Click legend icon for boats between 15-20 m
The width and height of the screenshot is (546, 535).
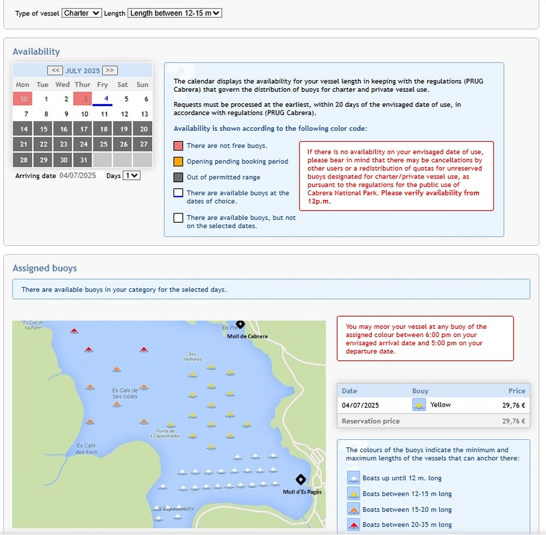(x=354, y=510)
